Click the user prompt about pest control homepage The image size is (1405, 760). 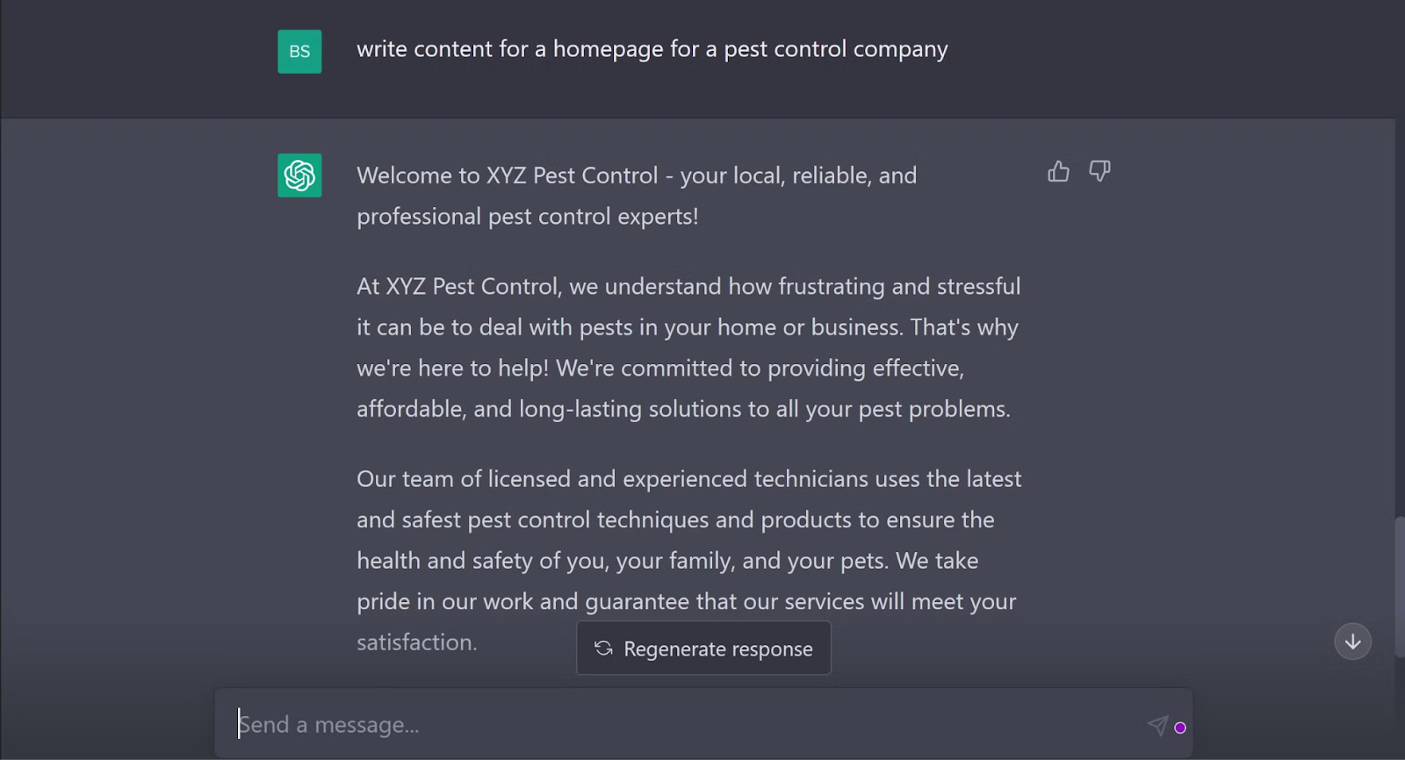tap(652, 49)
